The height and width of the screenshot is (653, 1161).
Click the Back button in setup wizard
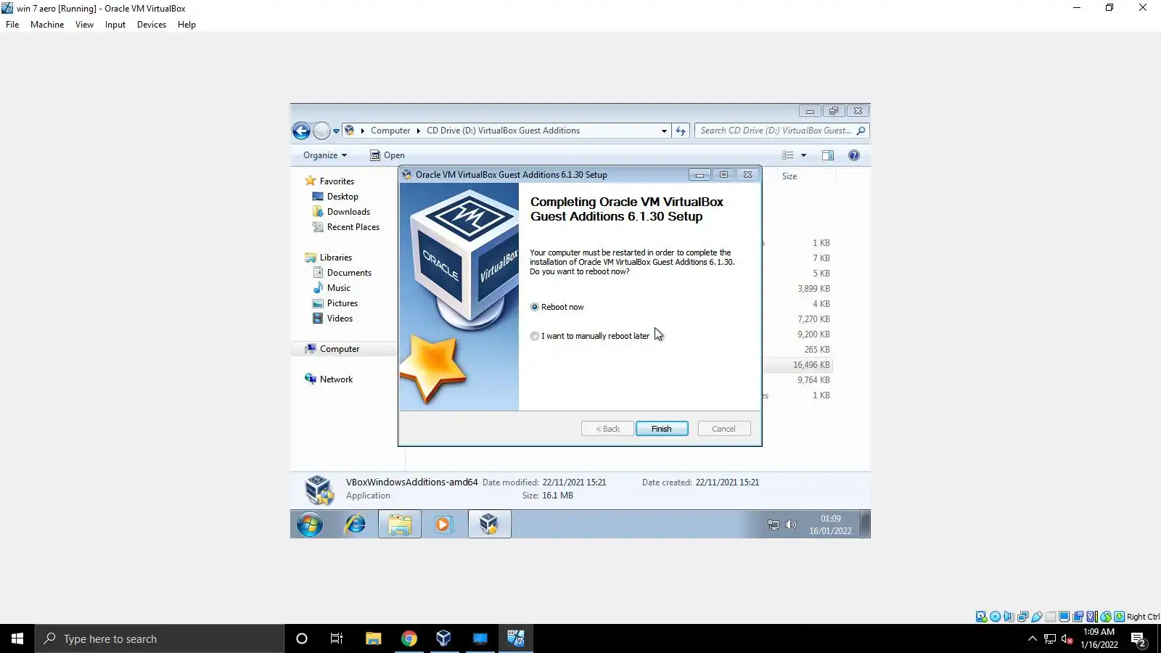[607, 429]
